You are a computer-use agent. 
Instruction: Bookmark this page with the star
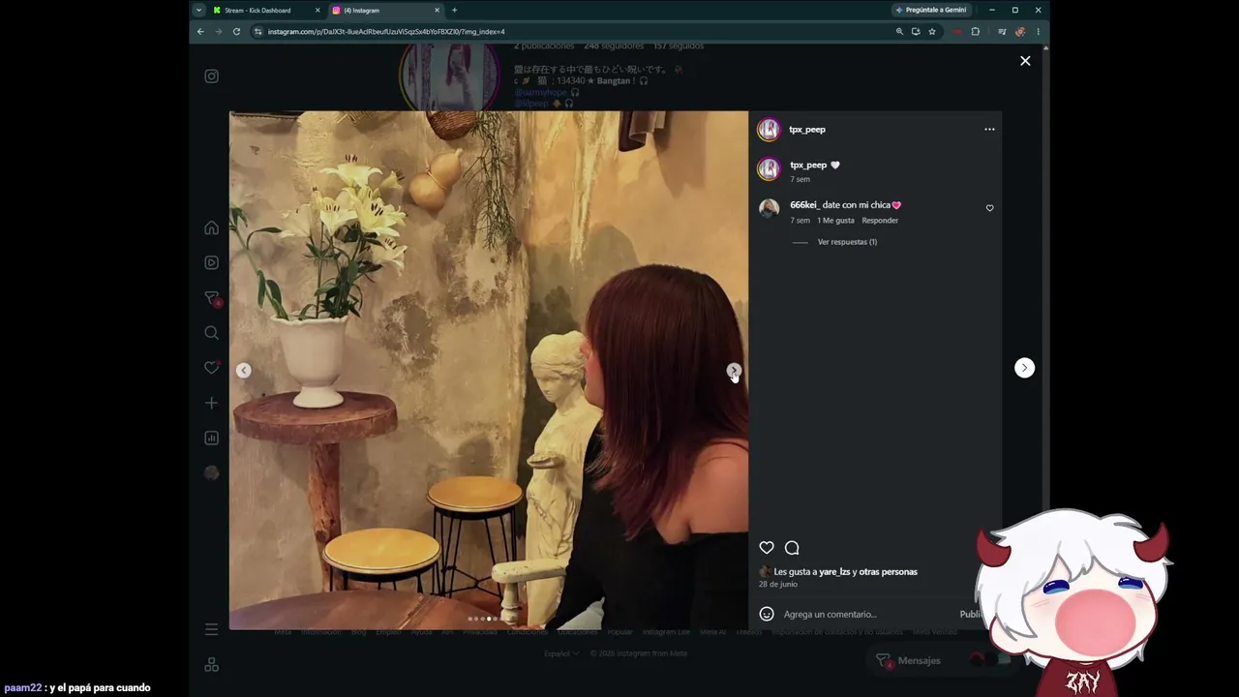click(x=932, y=32)
